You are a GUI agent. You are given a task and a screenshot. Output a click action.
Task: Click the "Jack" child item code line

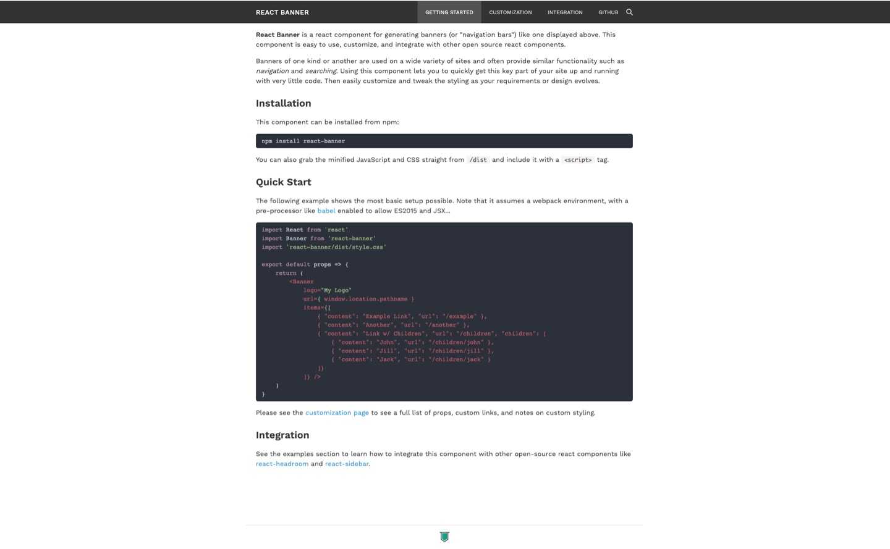pyautogui.click(x=411, y=359)
